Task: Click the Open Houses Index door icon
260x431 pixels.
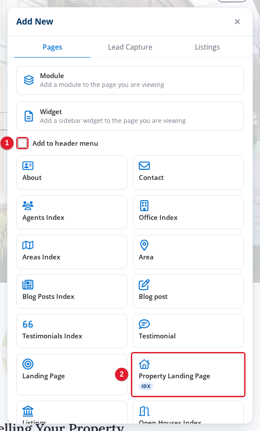Action: [x=144, y=411]
